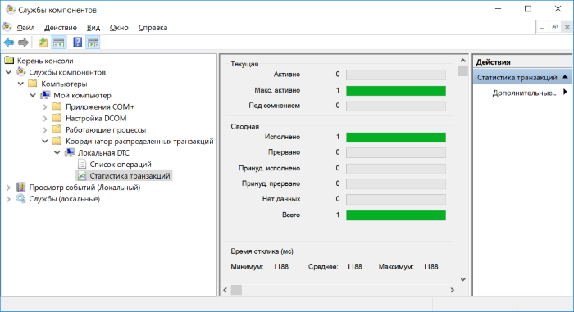Toggle the show/hide console tree icon
The height and width of the screenshot is (312, 574).
[x=58, y=43]
